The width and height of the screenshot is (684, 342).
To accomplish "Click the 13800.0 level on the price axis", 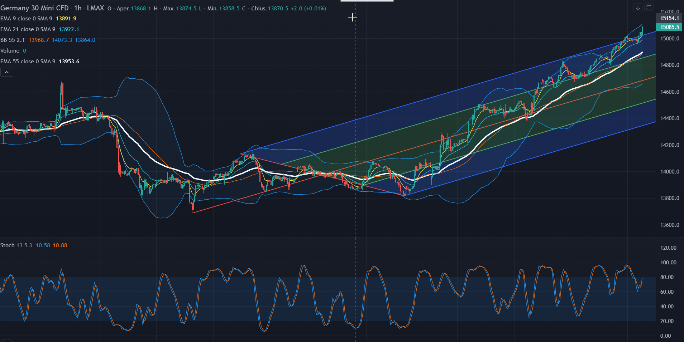I will click(670, 198).
